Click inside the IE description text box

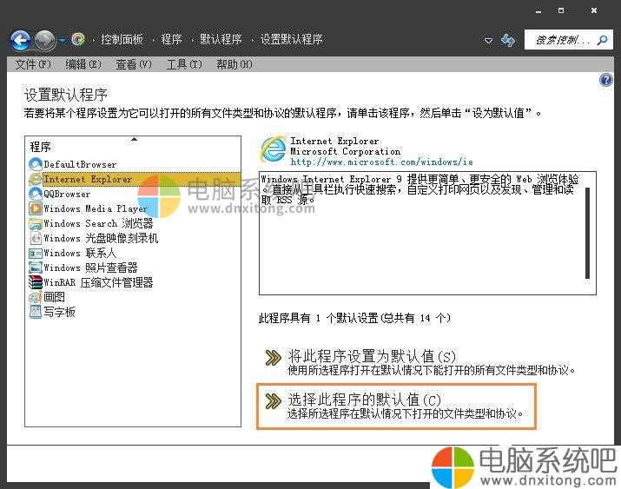point(427,234)
